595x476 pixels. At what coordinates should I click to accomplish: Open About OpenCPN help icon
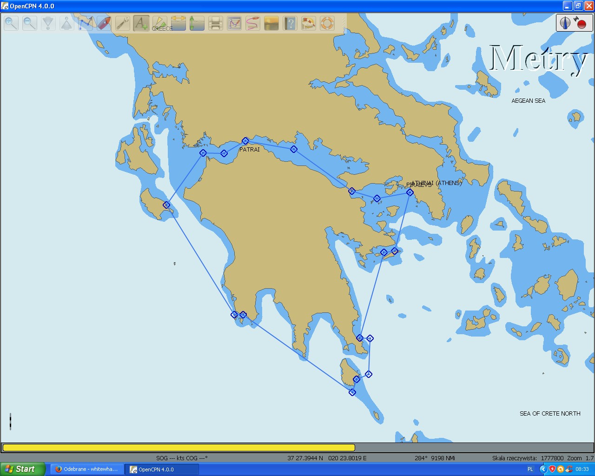pos(290,23)
